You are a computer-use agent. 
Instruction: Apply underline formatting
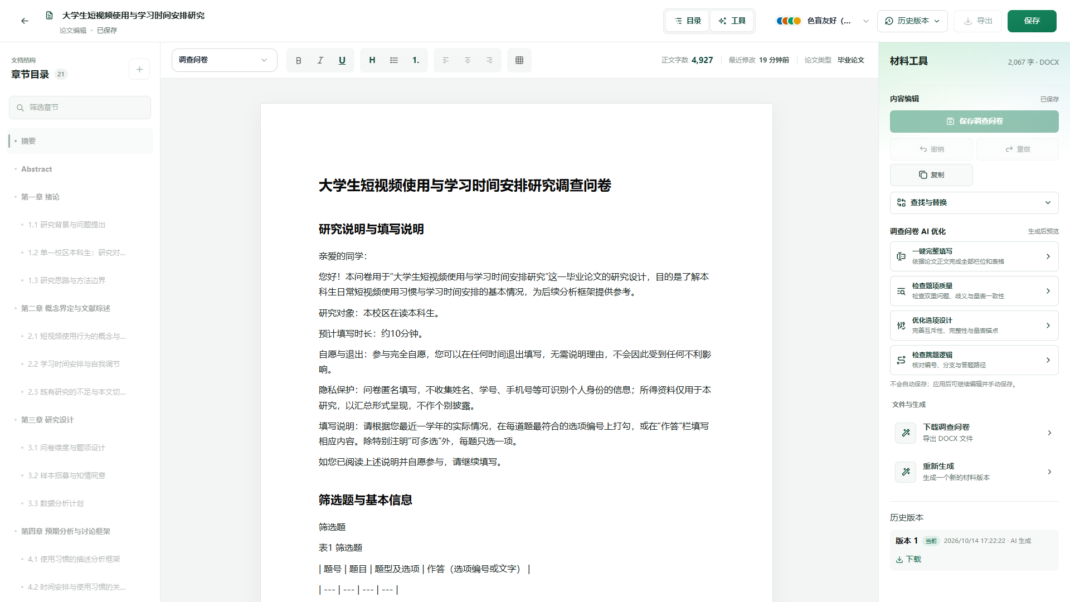[342, 60]
